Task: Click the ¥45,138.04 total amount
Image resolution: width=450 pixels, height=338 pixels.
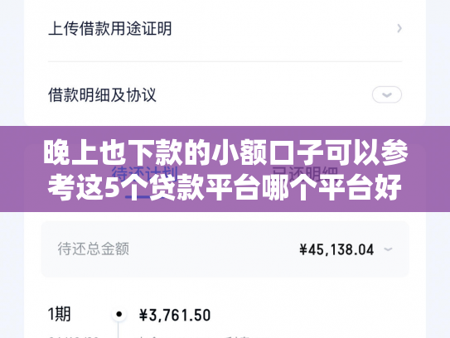Action: pos(336,249)
